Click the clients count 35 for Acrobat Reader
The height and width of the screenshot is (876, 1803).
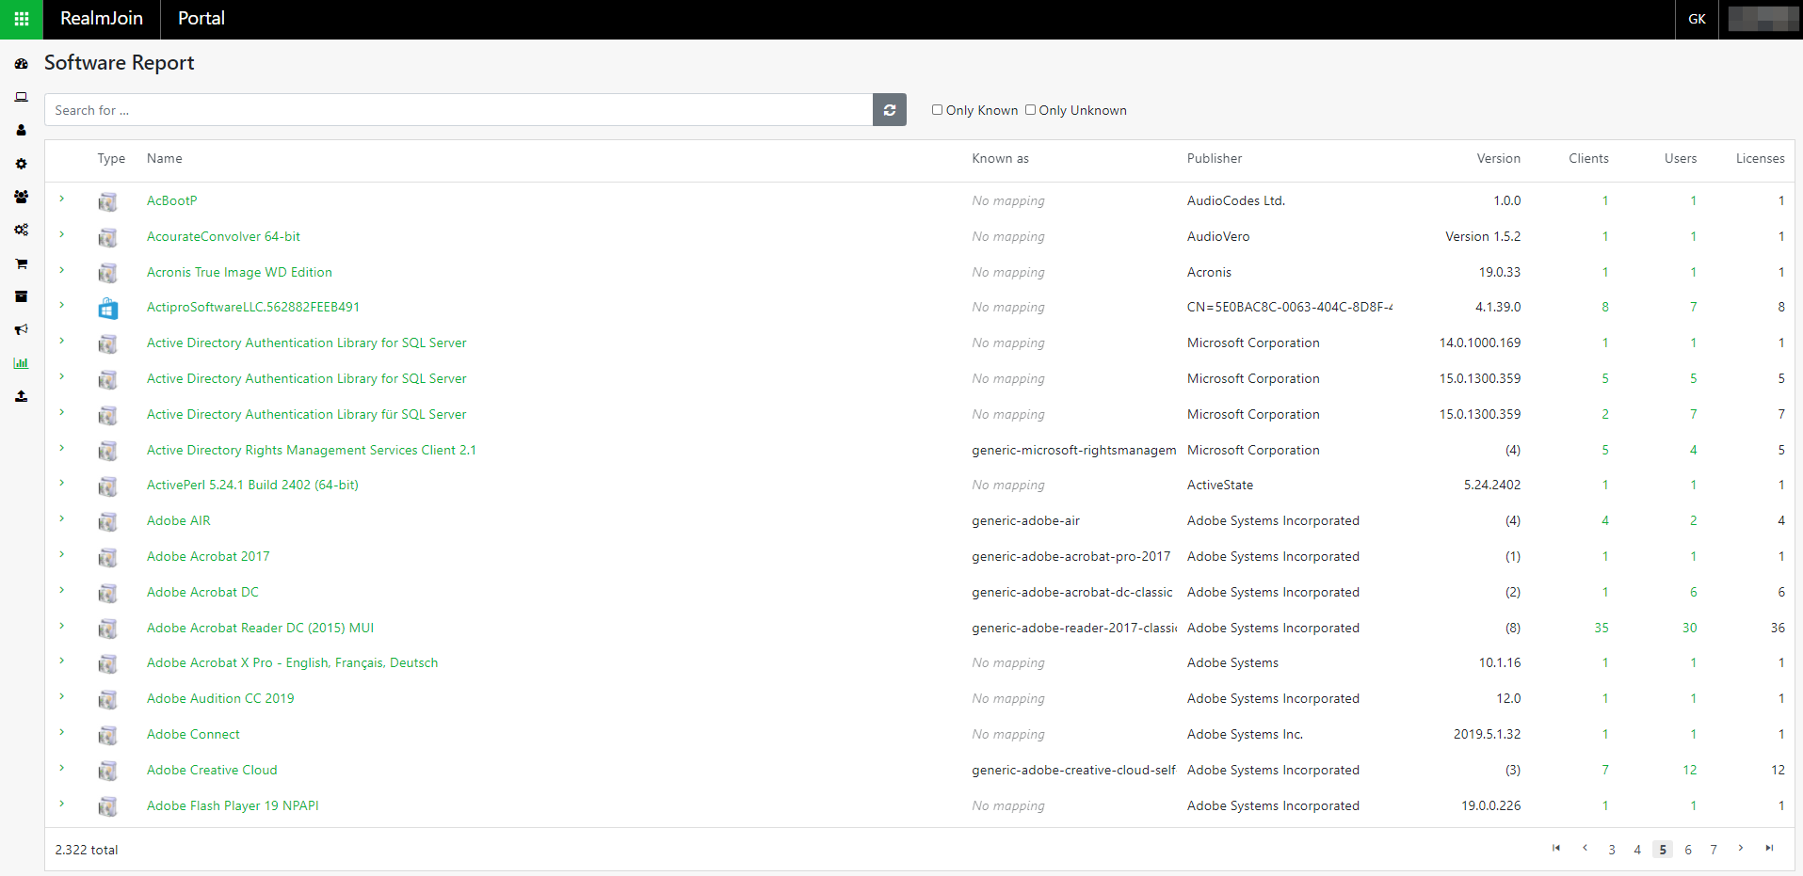click(1602, 628)
